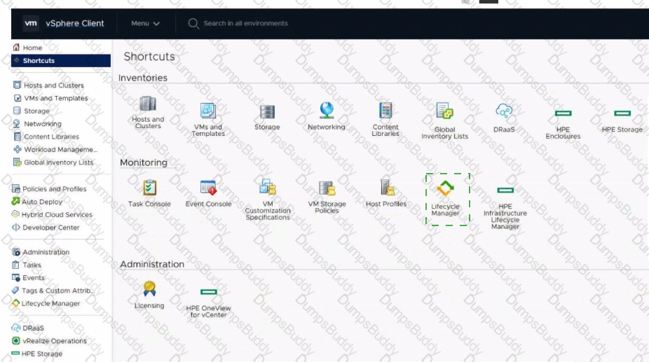Open the Storage inventory shortcut icon
This screenshot has width=649, height=362.
[x=267, y=112]
